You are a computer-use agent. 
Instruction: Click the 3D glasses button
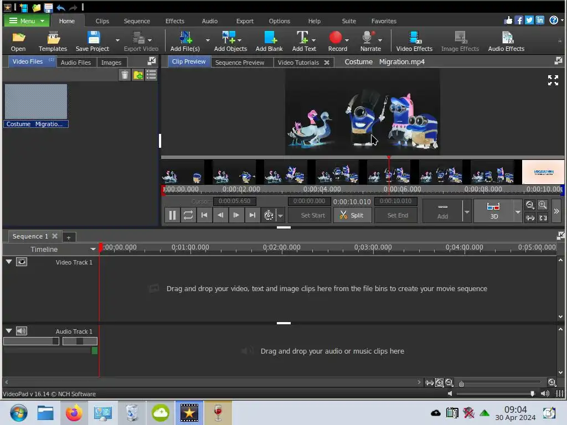click(493, 211)
